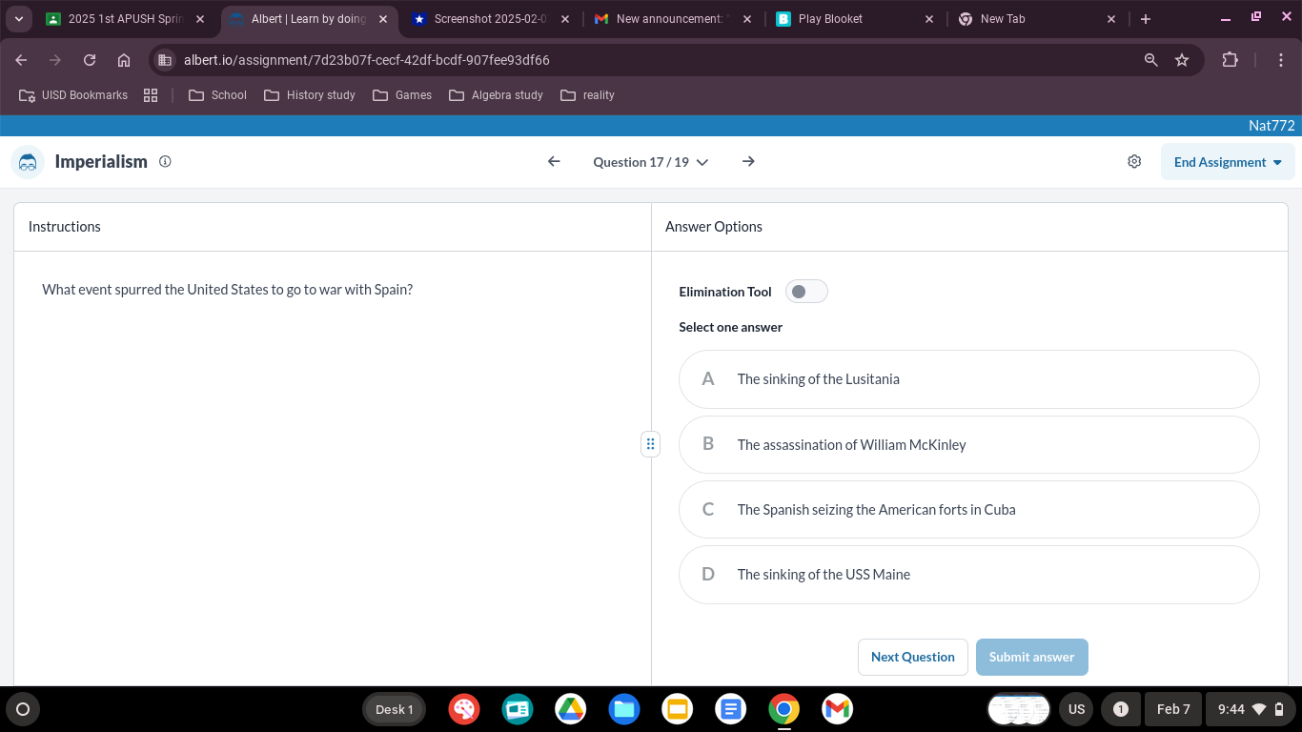Viewport: 1302px width, 732px height.
Task: View site information for albert.io
Action: [165, 60]
